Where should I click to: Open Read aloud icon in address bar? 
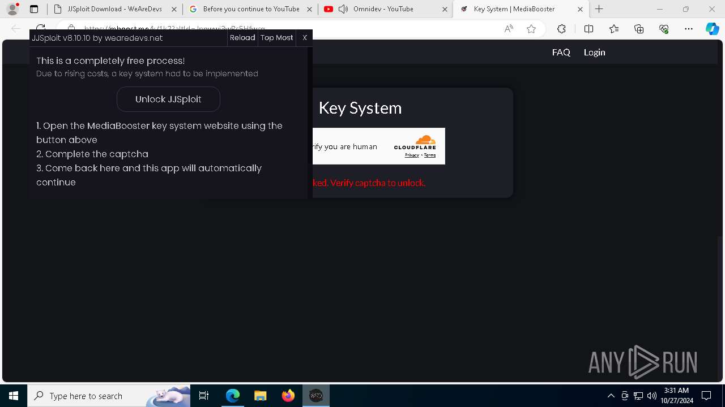(x=509, y=29)
